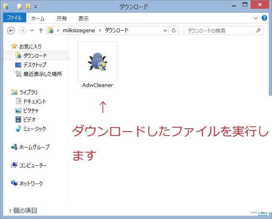
Task: Select ネットワーク in the navigation pane
Action: (x=31, y=184)
